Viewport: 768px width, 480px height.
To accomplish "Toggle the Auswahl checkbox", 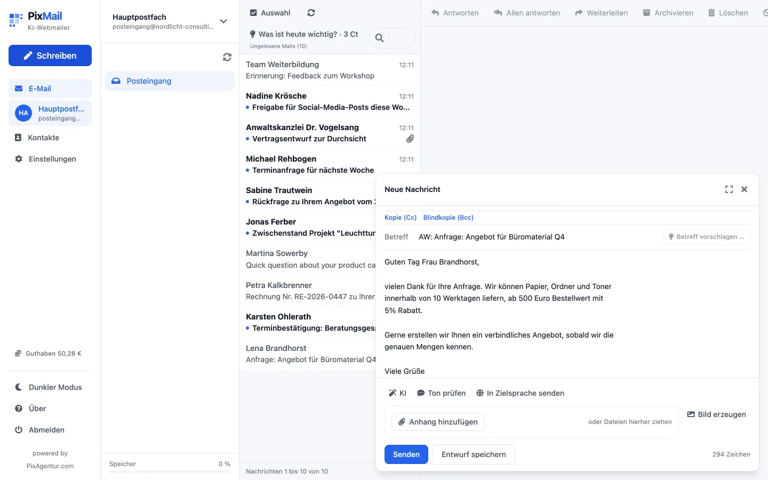I will click(x=254, y=13).
